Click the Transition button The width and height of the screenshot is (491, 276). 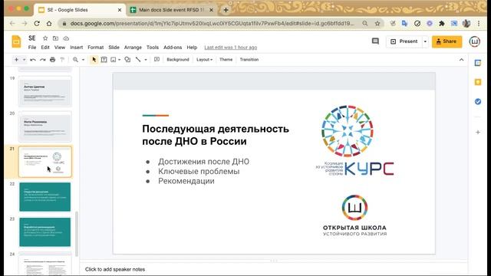point(249,60)
